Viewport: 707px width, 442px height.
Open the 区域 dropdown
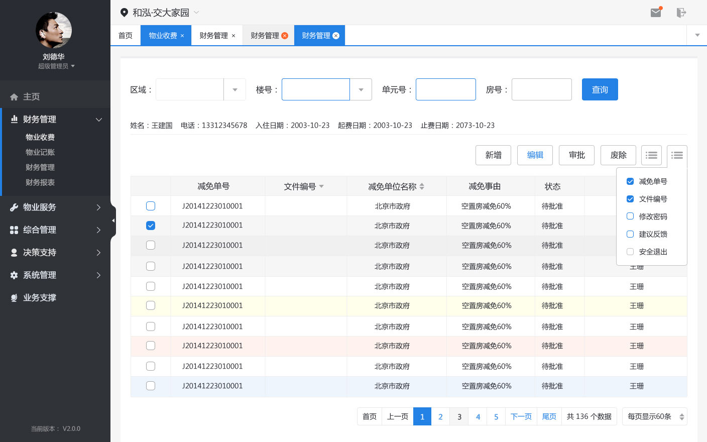click(x=234, y=89)
